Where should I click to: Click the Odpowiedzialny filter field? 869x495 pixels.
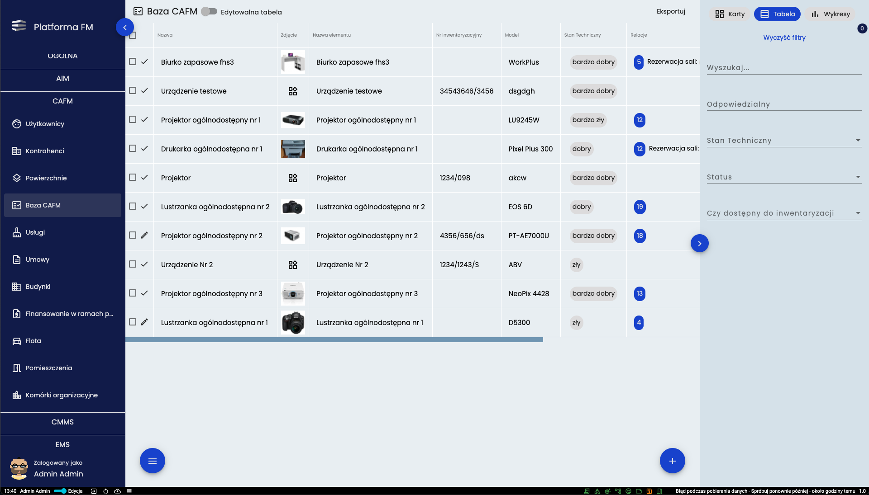click(784, 104)
